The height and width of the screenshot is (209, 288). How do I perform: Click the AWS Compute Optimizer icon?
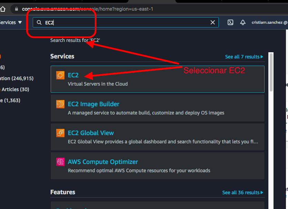pos(60,162)
